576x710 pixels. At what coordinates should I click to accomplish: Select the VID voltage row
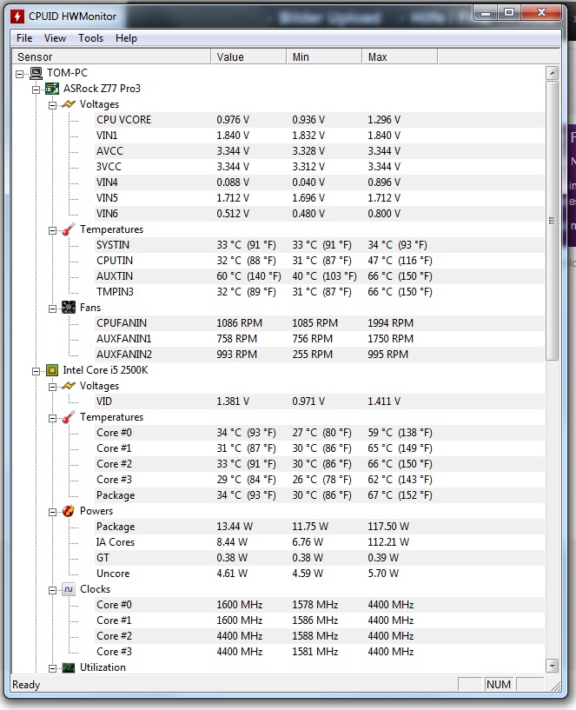tap(319, 401)
